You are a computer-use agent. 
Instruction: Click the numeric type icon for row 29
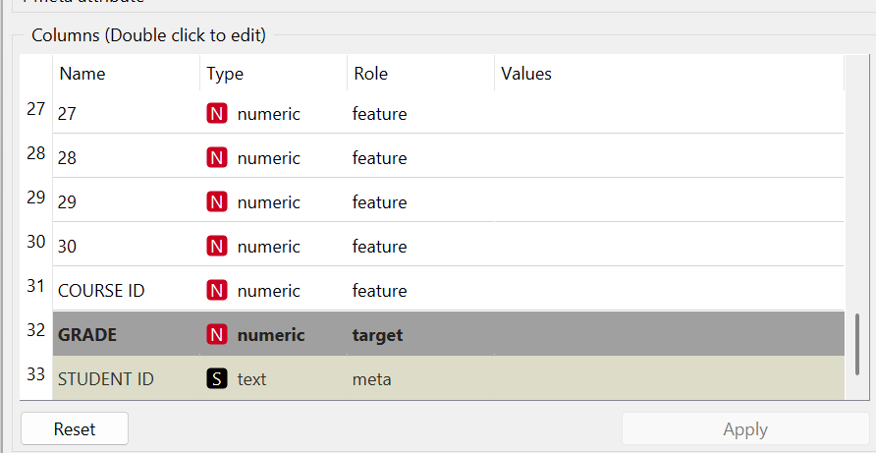[217, 201]
